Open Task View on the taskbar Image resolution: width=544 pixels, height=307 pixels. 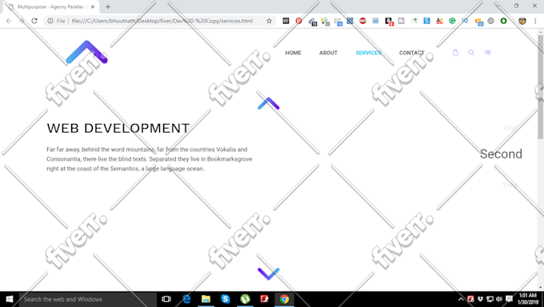tap(166, 299)
